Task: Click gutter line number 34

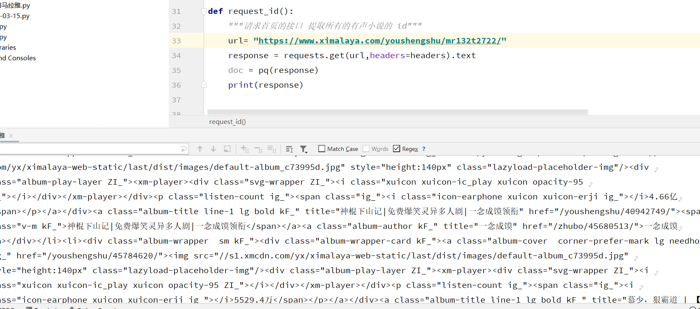Action: click(176, 56)
